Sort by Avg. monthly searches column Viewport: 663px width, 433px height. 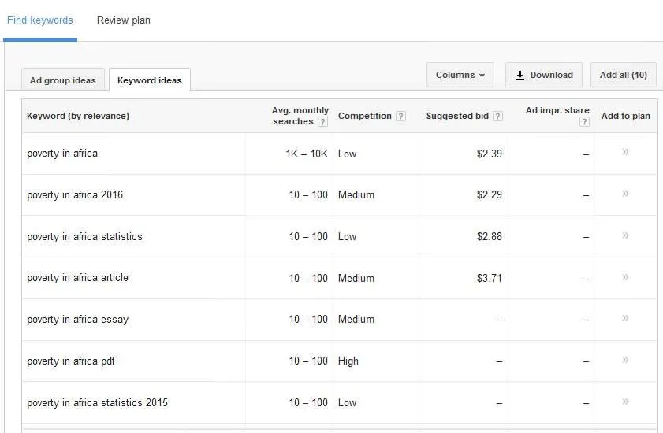(x=300, y=116)
